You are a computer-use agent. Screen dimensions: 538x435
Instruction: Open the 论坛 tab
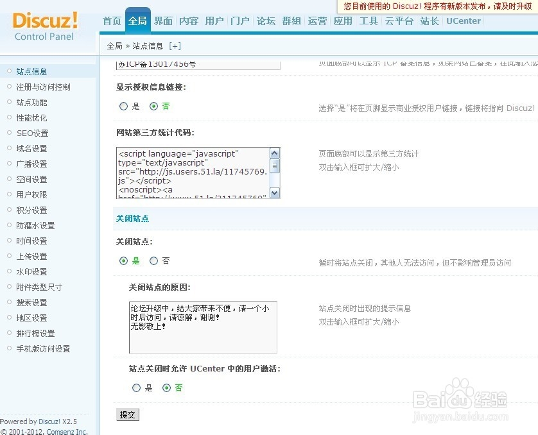tap(266, 21)
